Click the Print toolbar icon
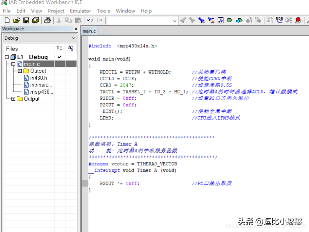 pos(47,20)
